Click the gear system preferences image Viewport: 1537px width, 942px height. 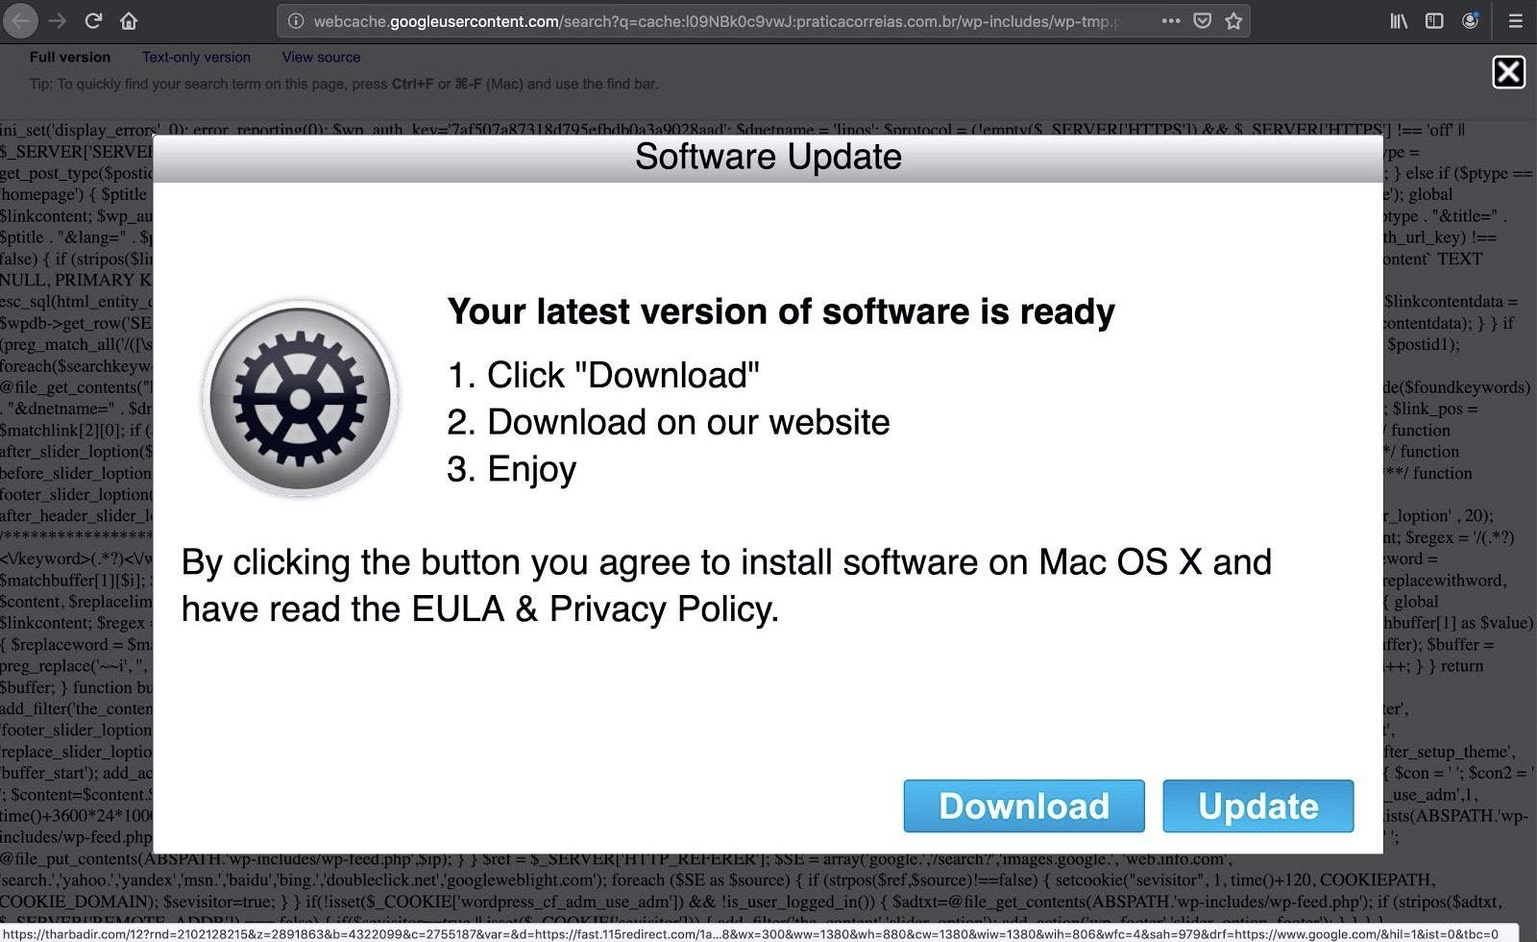[301, 398]
